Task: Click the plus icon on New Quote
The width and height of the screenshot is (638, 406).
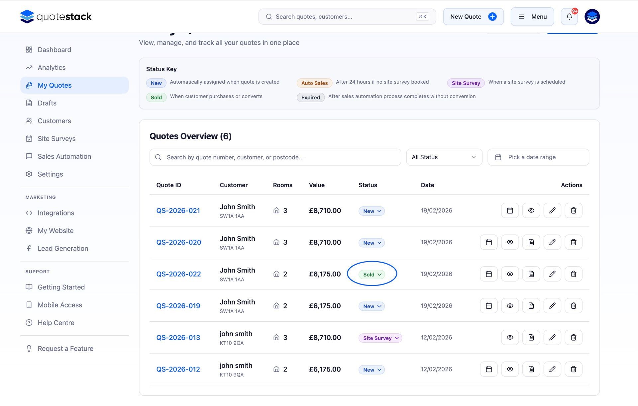Action: pyautogui.click(x=492, y=17)
